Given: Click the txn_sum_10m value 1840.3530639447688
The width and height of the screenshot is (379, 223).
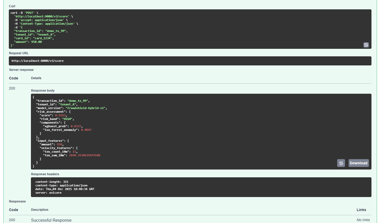Looking at the screenshot, I should (84, 155).
